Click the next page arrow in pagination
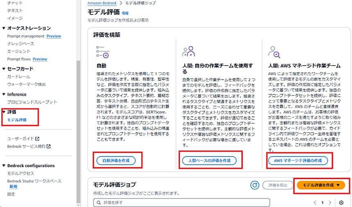The height and width of the screenshot is (207, 352). [330, 202]
